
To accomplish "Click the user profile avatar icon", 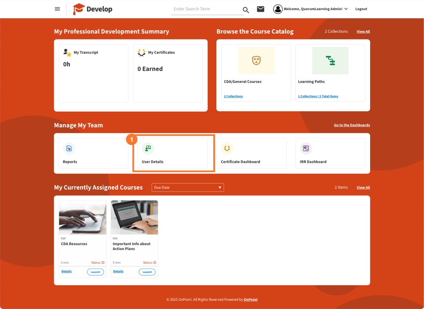I will coord(278,9).
